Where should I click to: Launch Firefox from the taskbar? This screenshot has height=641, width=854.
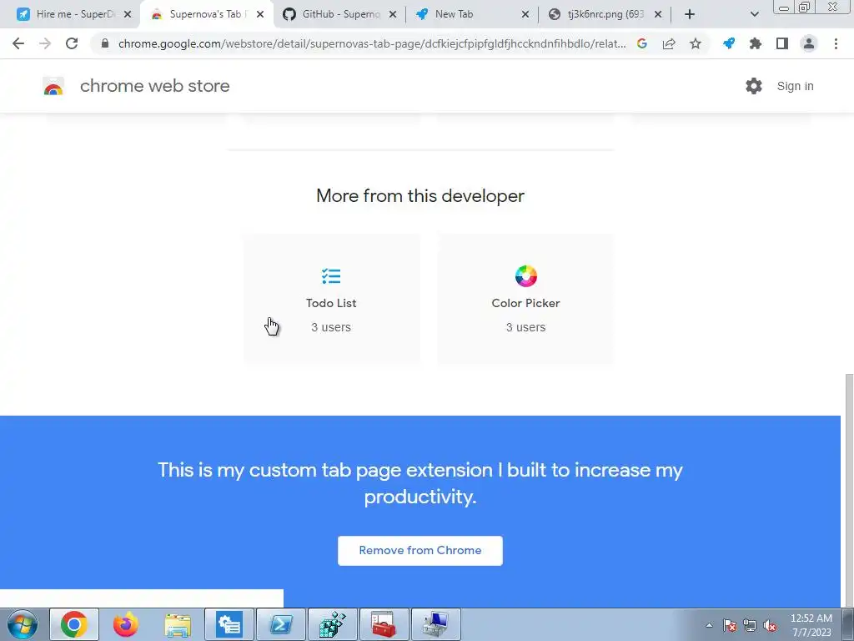tap(126, 624)
